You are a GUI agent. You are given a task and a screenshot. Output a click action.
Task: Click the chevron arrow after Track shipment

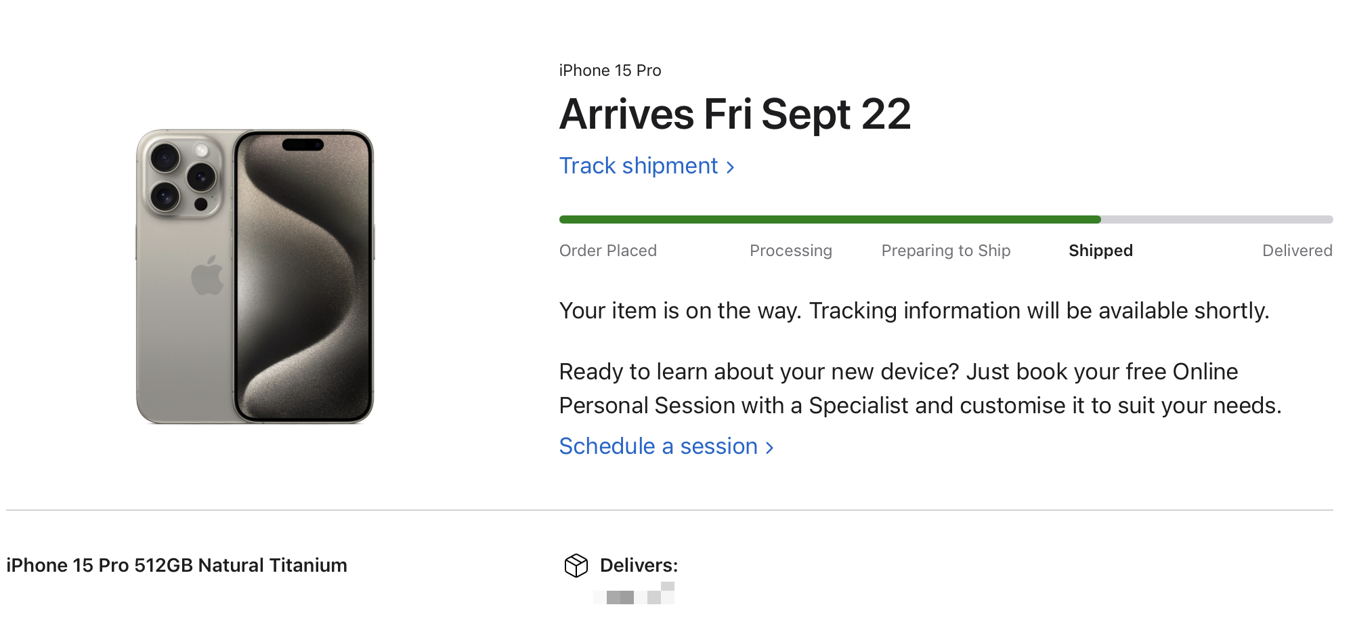730,167
